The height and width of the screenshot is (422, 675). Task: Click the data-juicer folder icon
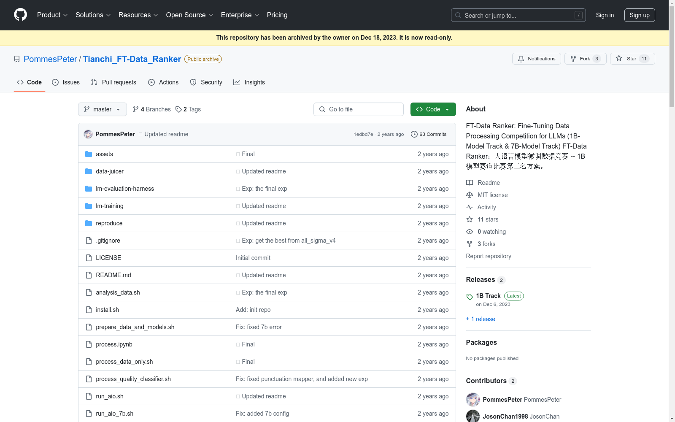pos(89,171)
